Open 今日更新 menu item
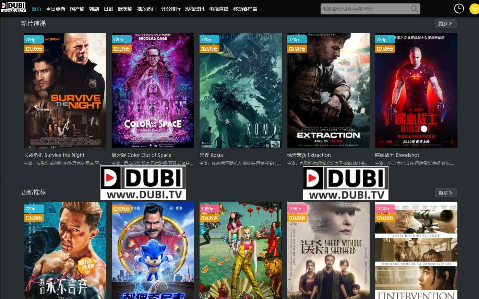Image resolution: width=479 pixels, height=299 pixels. 56,9
